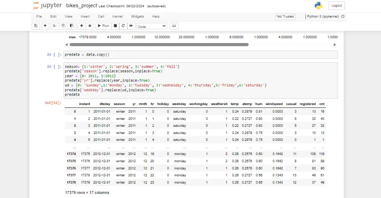Open the Help menu
Screen dimensions: 381x198
(156, 16)
